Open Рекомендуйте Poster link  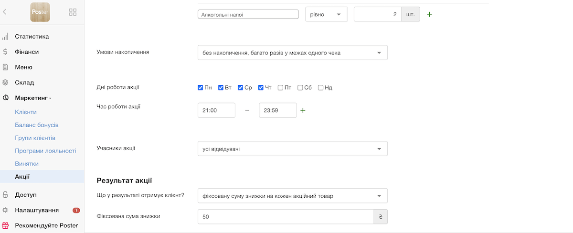point(46,225)
